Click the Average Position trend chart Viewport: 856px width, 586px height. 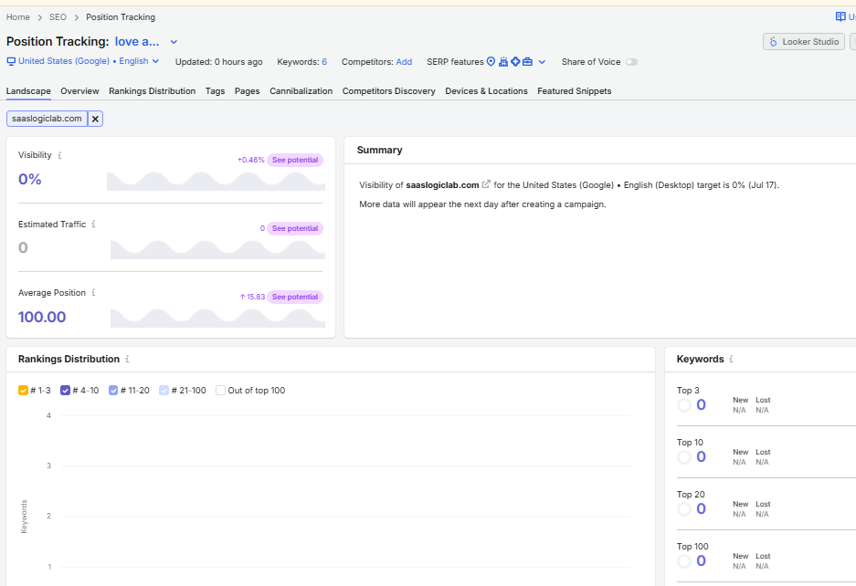[217, 318]
